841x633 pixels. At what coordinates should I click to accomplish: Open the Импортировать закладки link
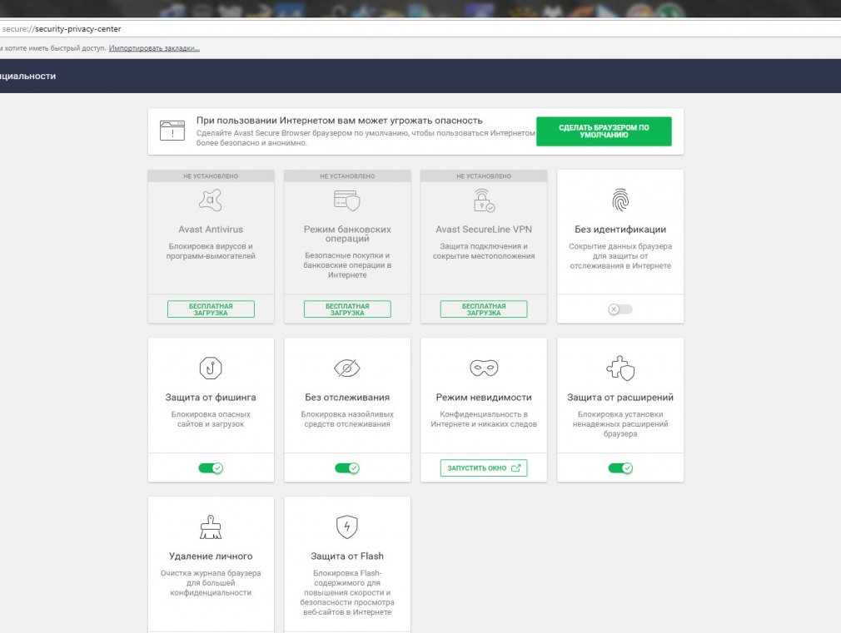154,48
